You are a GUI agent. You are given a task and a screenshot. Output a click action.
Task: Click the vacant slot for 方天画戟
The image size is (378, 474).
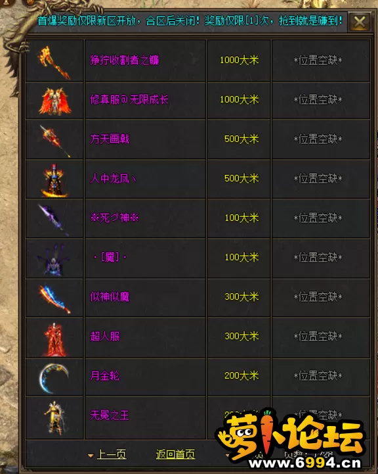pyautogui.click(x=318, y=139)
